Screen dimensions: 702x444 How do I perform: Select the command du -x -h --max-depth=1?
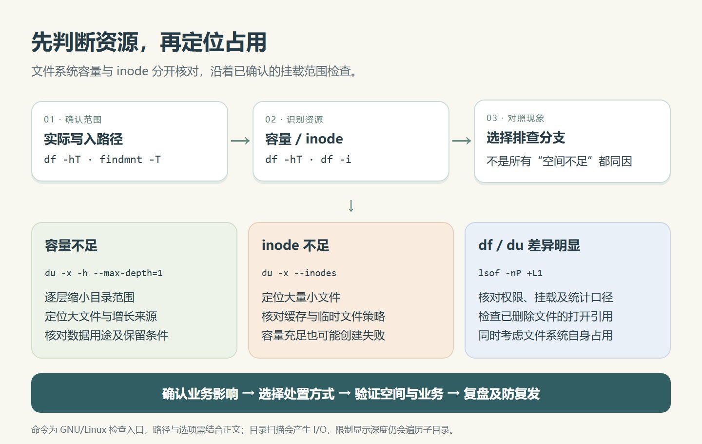(104, 273)
